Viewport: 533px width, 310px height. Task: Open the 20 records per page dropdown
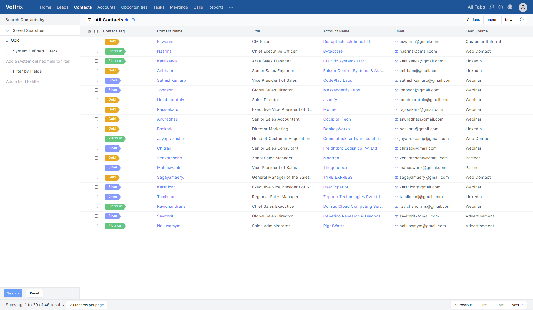point(87,305)
